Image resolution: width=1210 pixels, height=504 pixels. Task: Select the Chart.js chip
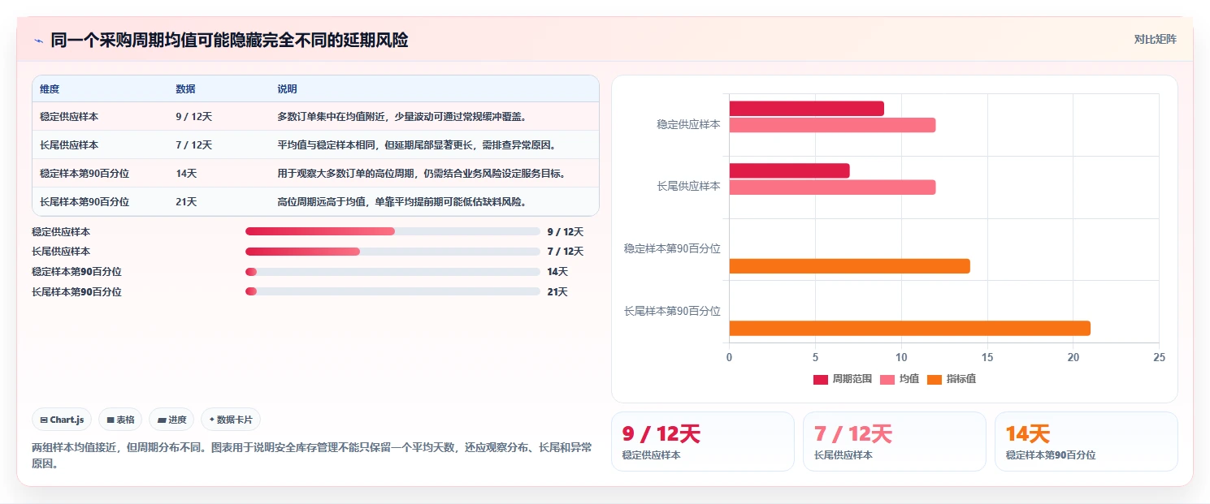tap(62, 420)
